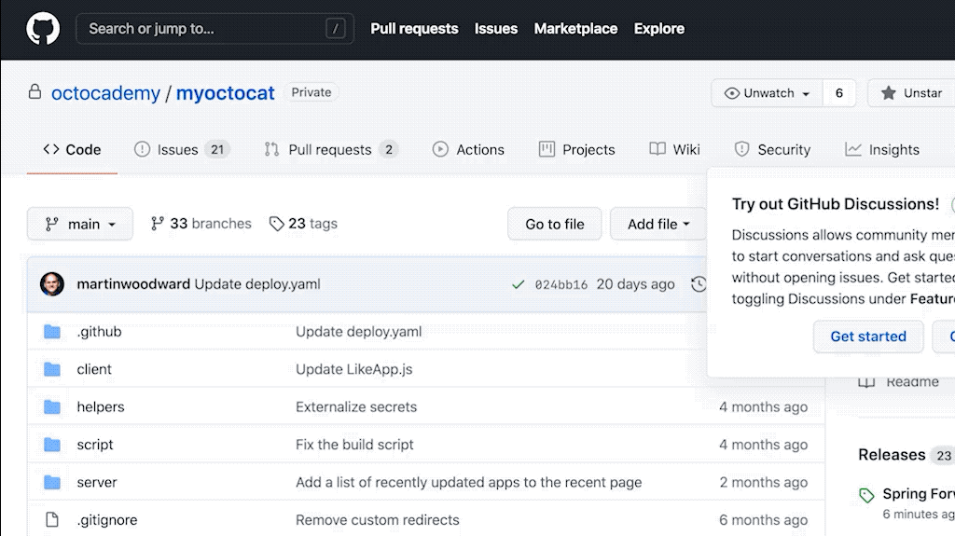Image resolution: width=955 pixels, height=536 pixels.
Task: Click martinwoodward's avatar
Action: [x=52, y=283]
